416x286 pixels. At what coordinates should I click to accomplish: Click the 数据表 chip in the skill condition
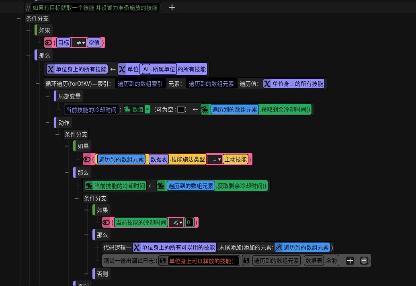[x=159, y=159]
